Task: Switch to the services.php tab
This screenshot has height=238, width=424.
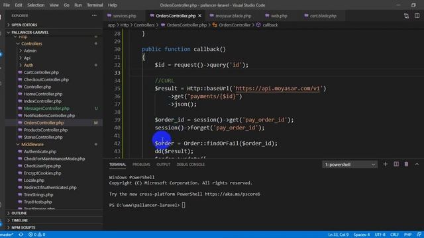Action: [x=125, y=16]
